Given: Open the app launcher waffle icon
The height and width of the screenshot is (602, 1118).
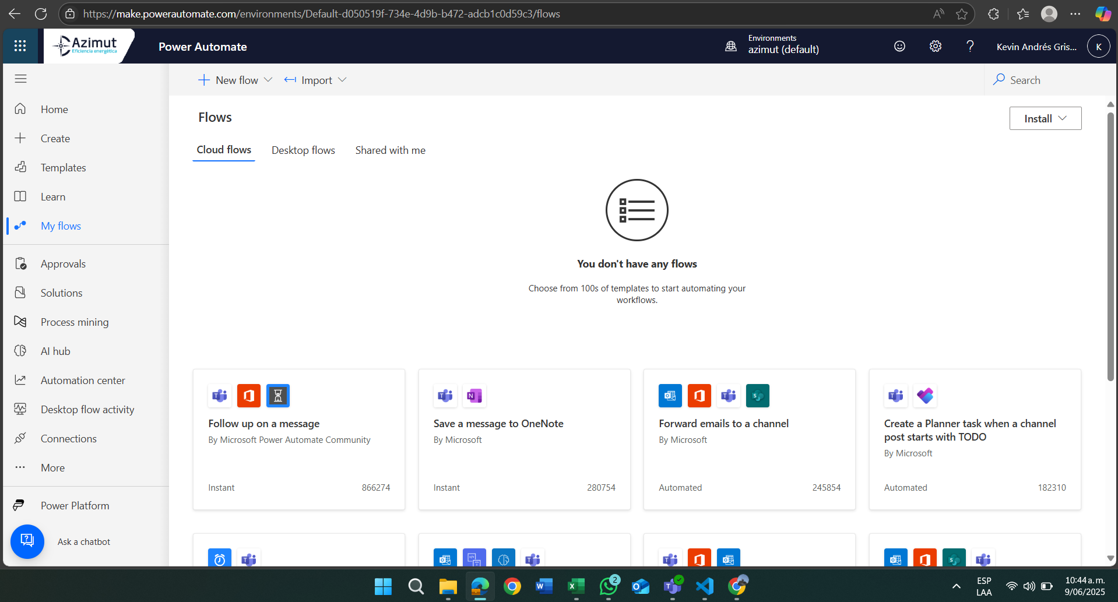Looking at the screenshot, I should [20, 46].
